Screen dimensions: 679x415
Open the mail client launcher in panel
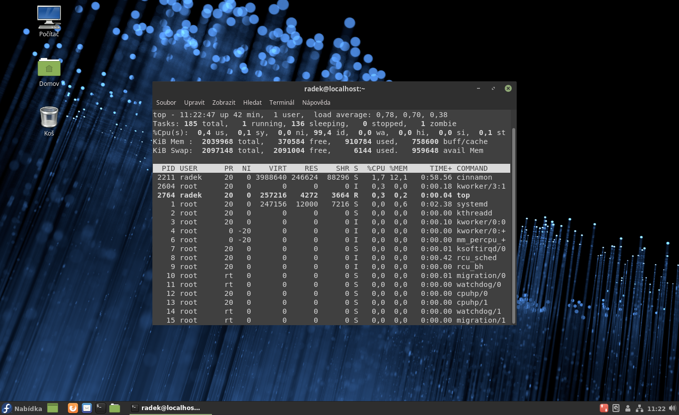87,408
